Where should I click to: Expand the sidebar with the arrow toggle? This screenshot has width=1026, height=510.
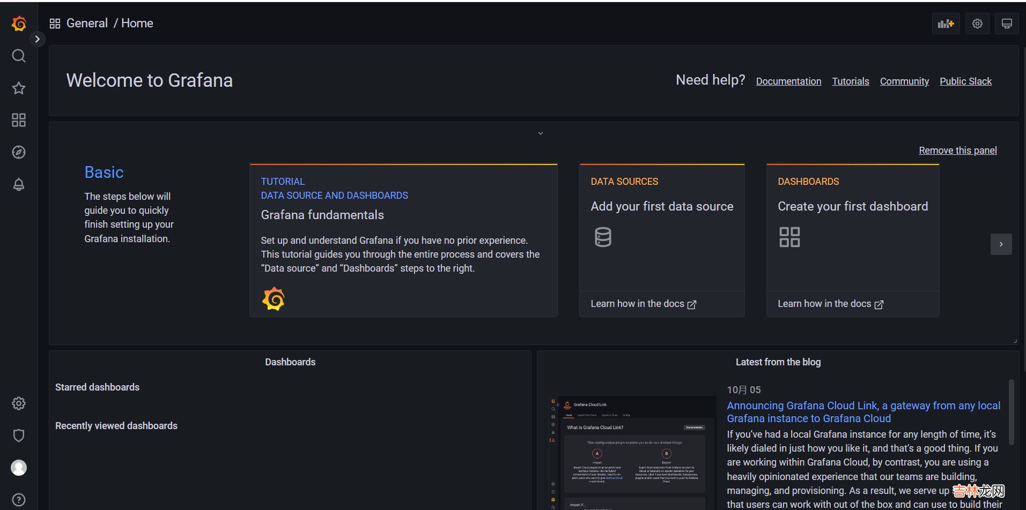click(x=37, y=39)
